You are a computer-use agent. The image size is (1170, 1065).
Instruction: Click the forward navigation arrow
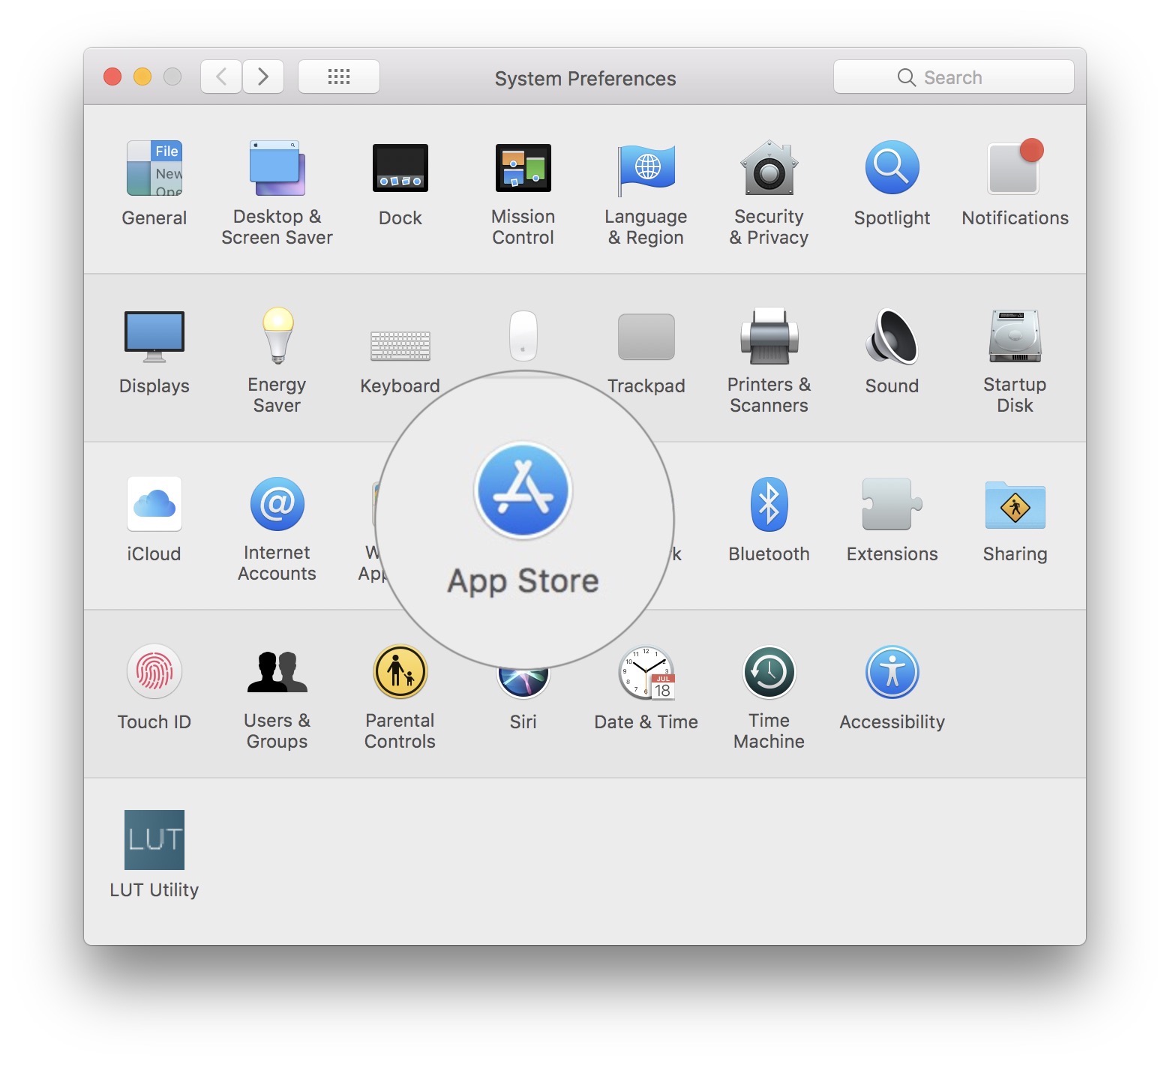(x=263, y=76)
